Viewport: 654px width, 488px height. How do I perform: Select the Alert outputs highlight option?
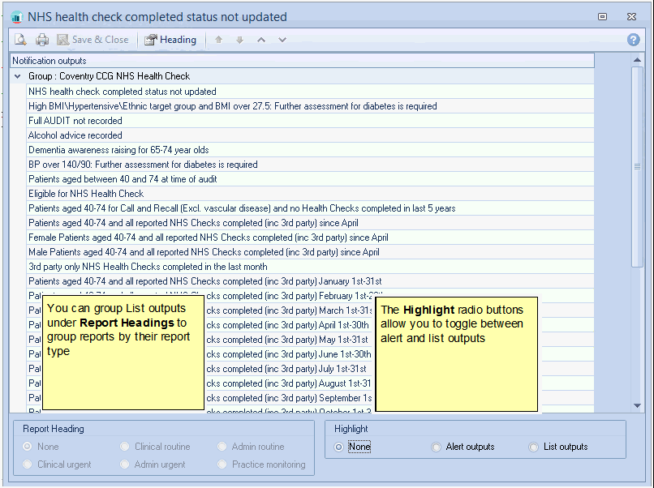437,447
